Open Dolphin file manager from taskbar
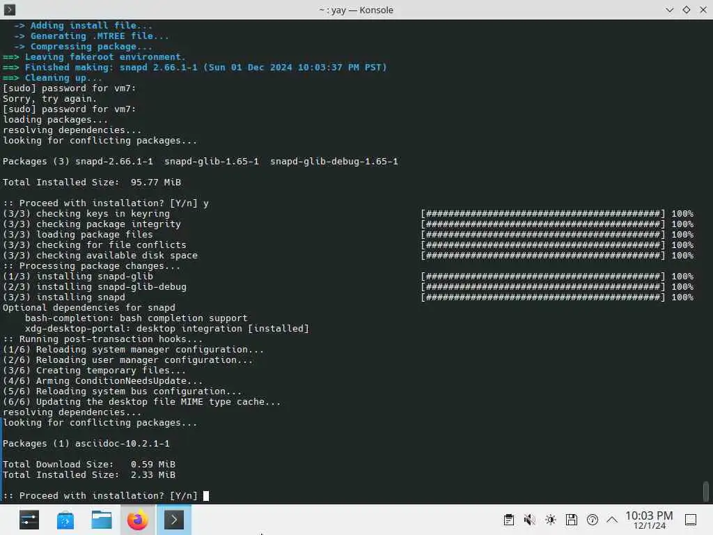Image resolution: width=713 pixels, height=535 pixels. pos(102,520)
